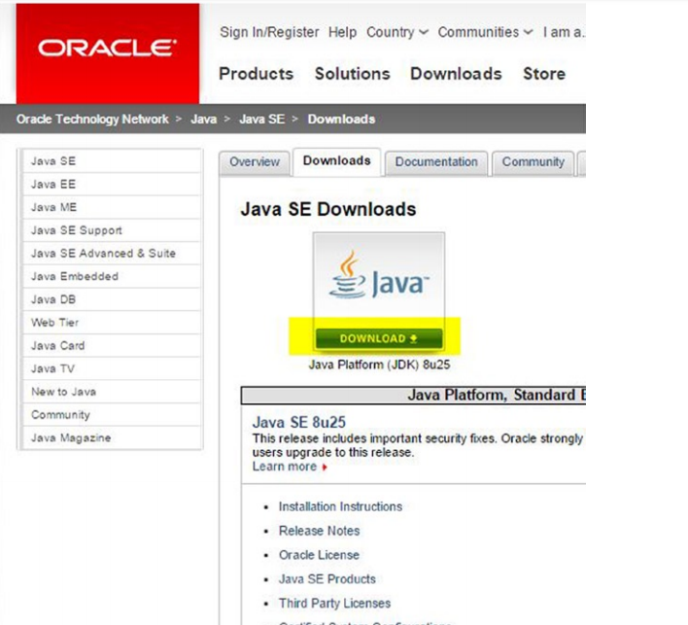Viewport: 688px width, 625px height.
Task: Go to Oracle Technology Network breadcrumb
Action: [x=92, y=119]
